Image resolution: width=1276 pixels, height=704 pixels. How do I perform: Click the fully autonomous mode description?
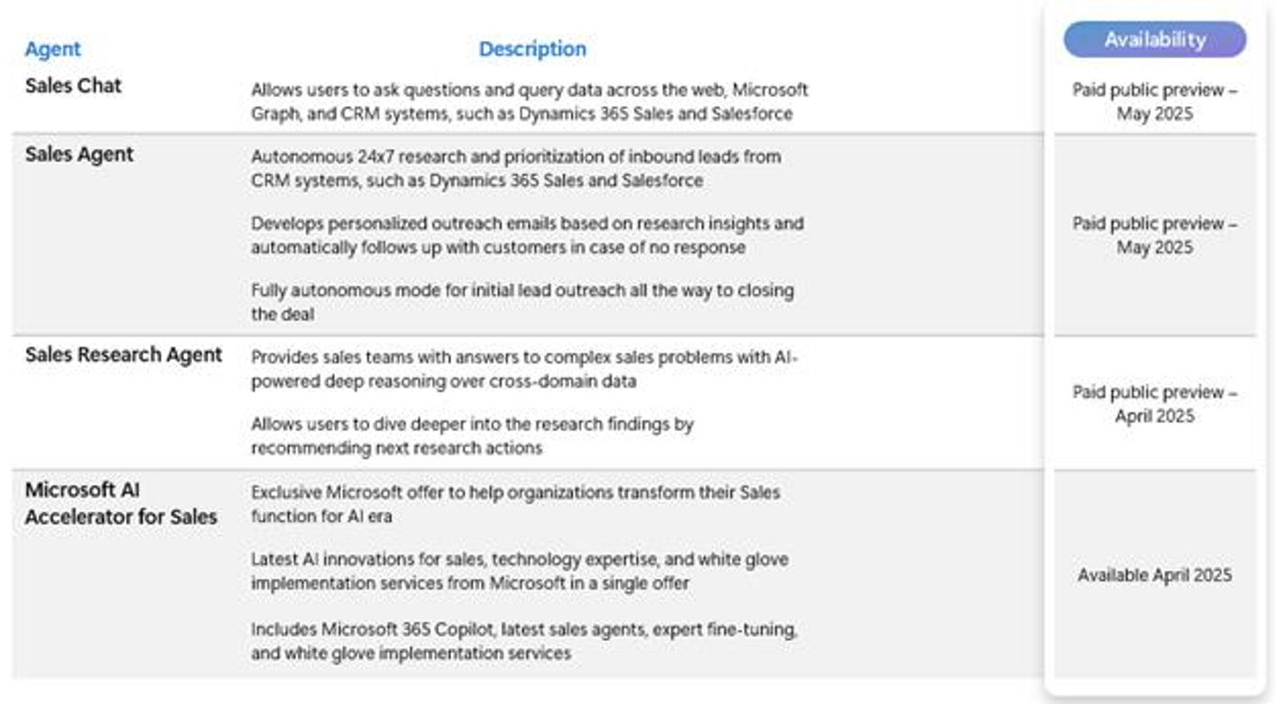point(522,302)
